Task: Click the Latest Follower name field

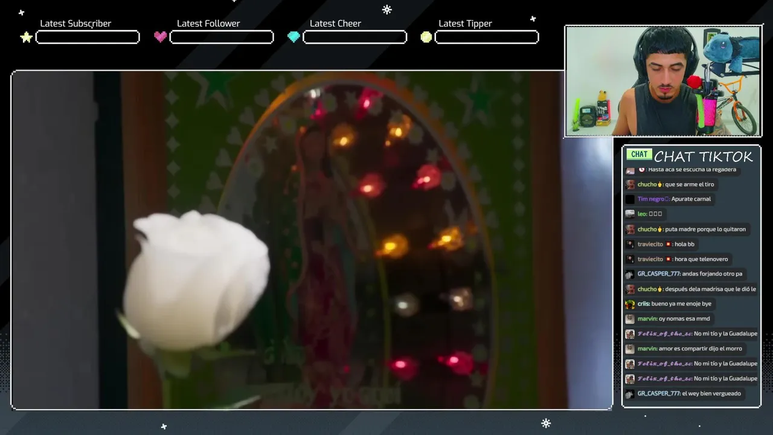Action: (x=222, y=37)
